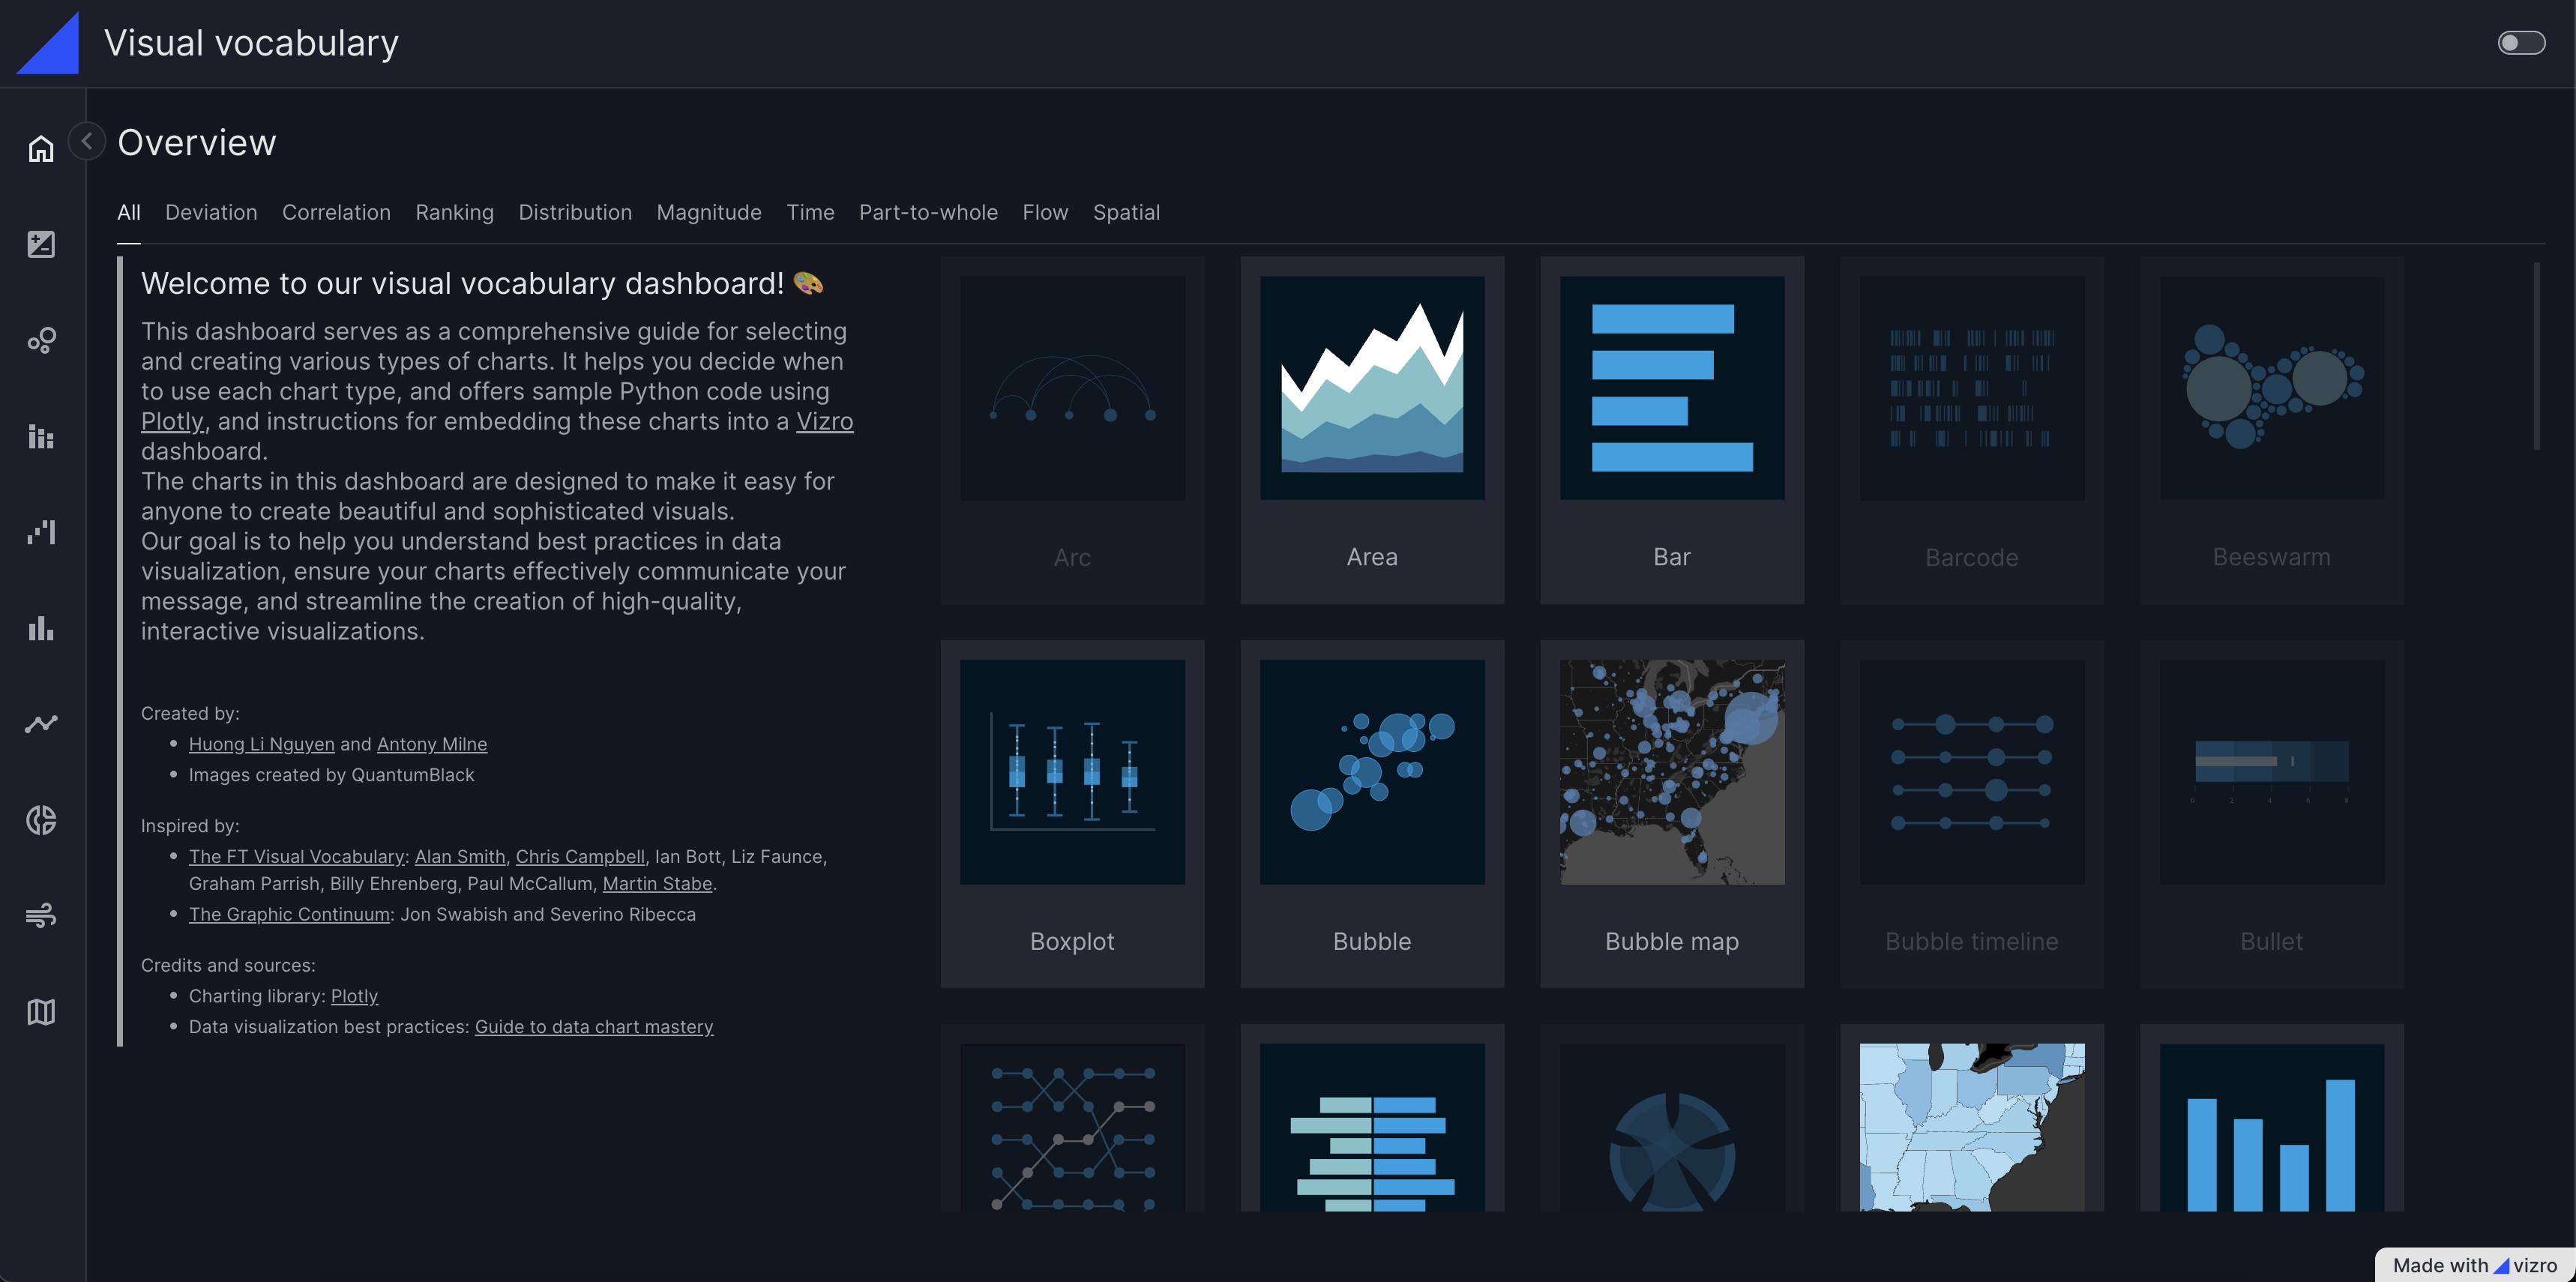Open the Area chart card
The width and height of the screenshot is (2576, 1282).
[1372, 430]
